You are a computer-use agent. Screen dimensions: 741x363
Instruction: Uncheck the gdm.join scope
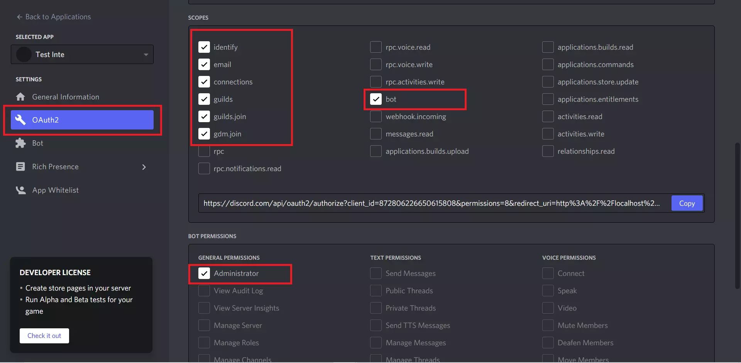pos(204,134)
